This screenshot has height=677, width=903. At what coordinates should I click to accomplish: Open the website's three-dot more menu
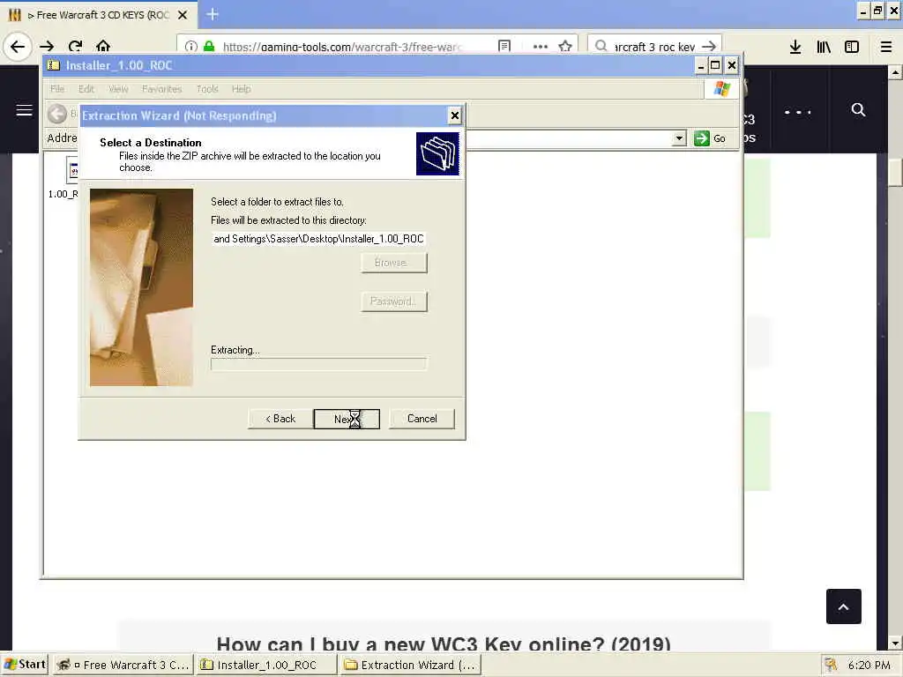797,112
